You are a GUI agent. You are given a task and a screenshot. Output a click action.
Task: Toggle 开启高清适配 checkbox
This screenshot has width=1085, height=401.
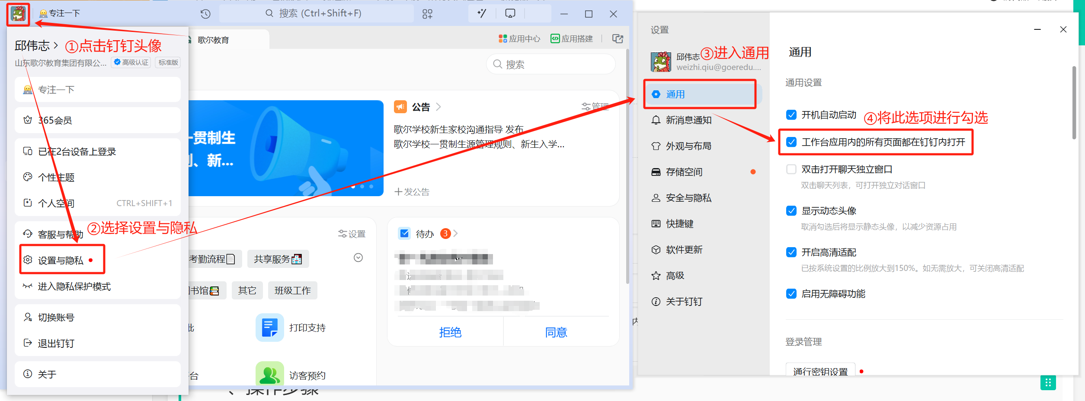coord(791,252)
